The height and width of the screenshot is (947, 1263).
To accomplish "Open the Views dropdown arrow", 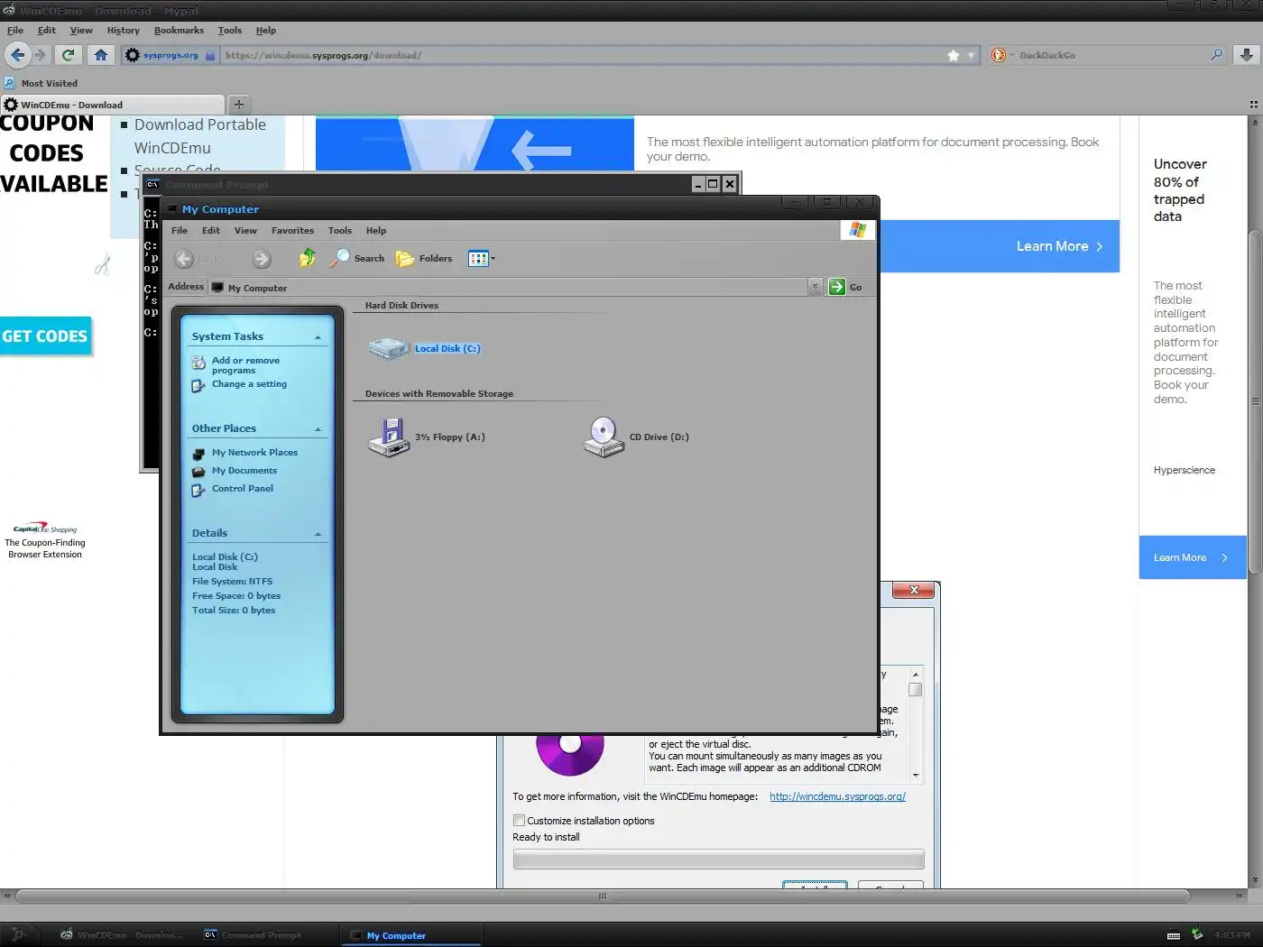I will coord(493,259).
